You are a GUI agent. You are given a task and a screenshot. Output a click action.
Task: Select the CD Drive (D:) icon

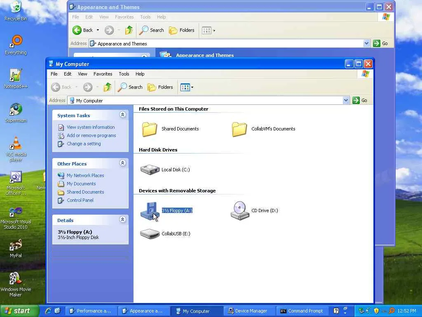[x=240, y=211]
